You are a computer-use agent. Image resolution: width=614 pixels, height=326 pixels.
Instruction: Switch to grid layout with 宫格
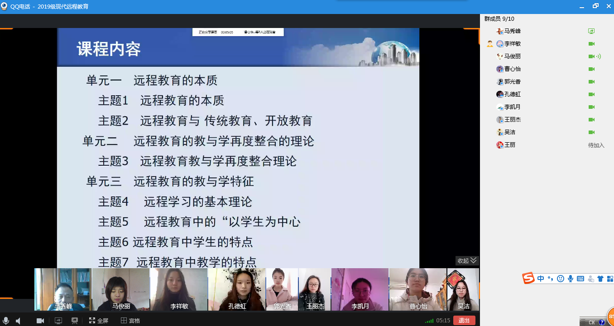click(130, 321)
